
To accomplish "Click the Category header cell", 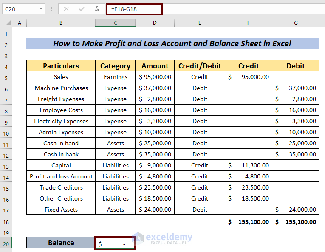I will tap(116, 66).
